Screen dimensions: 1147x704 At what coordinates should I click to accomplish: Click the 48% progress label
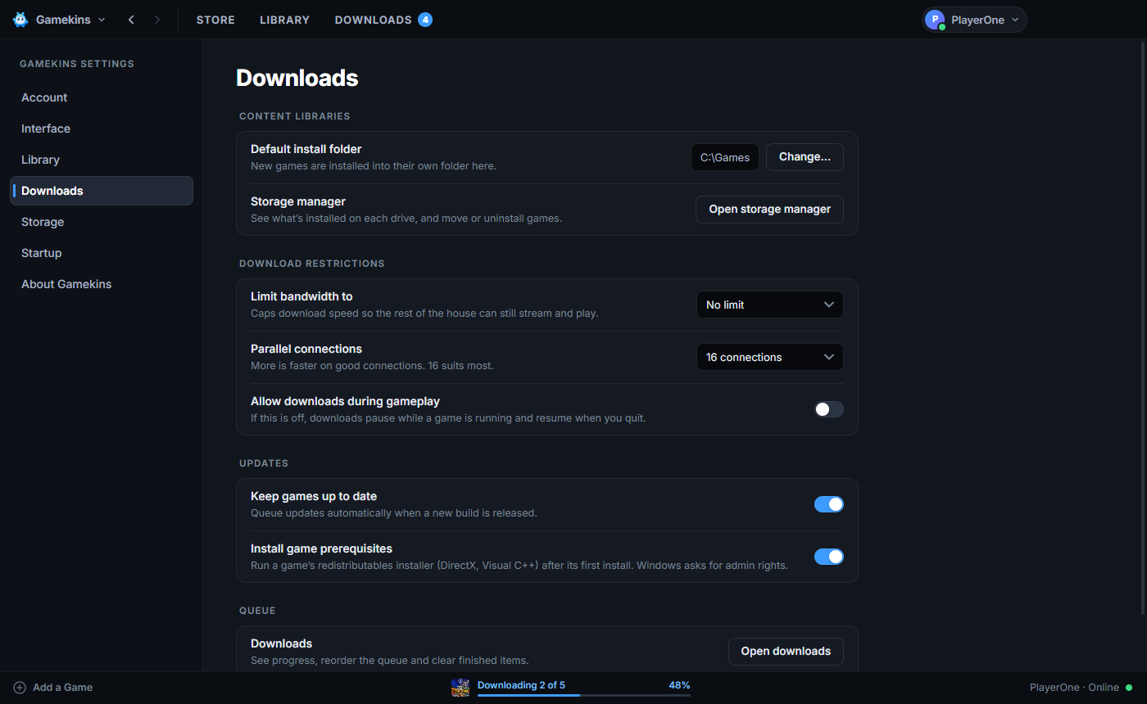[679, 685]
